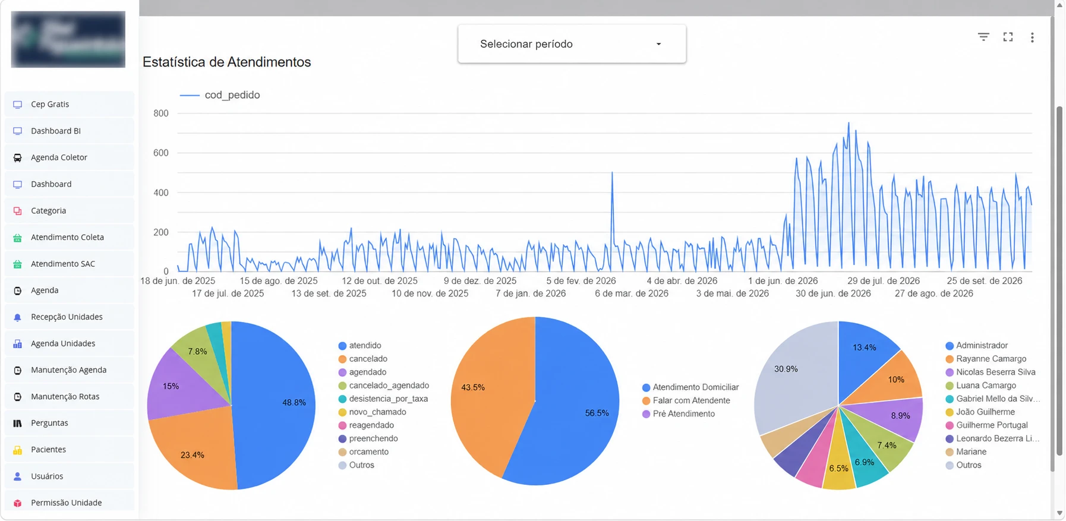1066x521 pixels.
Task: Click the Atendimento SAC basket icon
Action: pos(18,264)
